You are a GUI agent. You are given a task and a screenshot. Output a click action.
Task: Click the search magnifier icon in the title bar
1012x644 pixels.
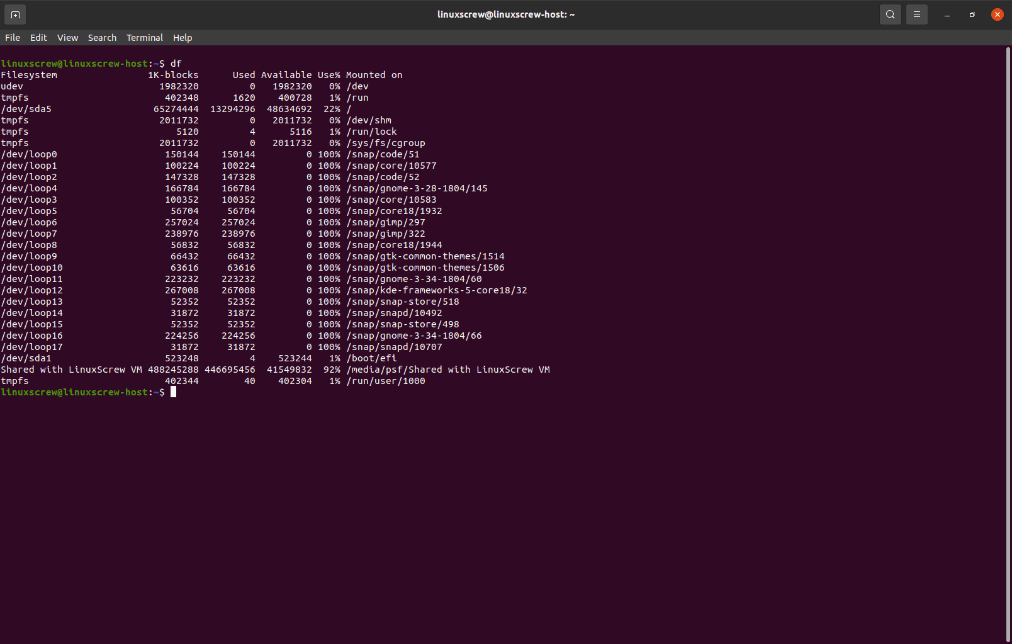pyautogui.click(x=890, y=14)
